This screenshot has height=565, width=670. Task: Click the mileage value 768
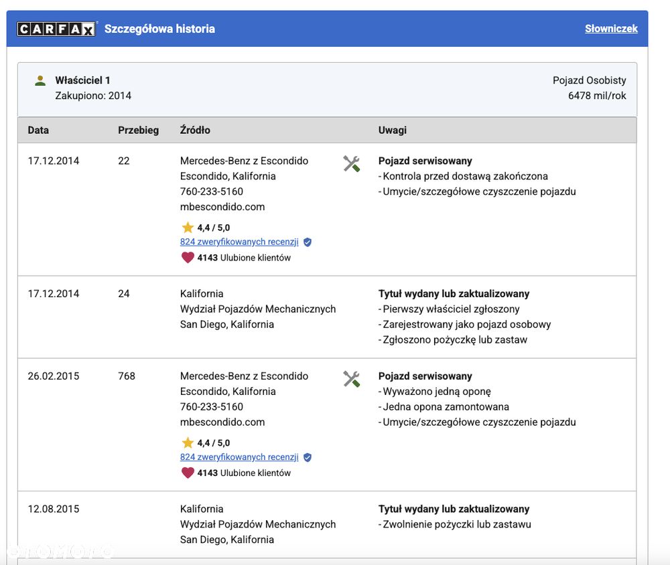tap(127, 376)
